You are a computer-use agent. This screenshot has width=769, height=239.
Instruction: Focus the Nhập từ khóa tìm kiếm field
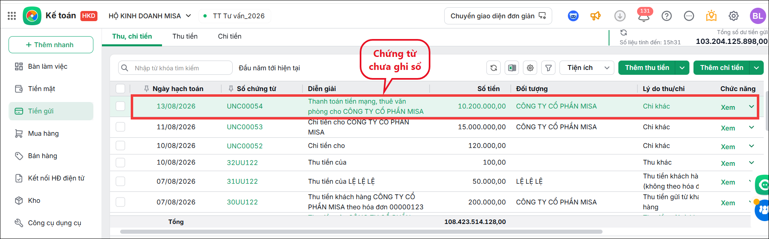(175, 68)
